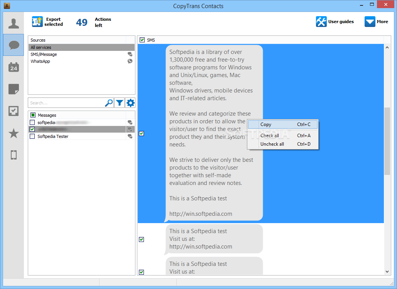This screenshot has height=289, width=397.
Task: Open the device phone sidebar icon
Action: (x=14, y=155)
